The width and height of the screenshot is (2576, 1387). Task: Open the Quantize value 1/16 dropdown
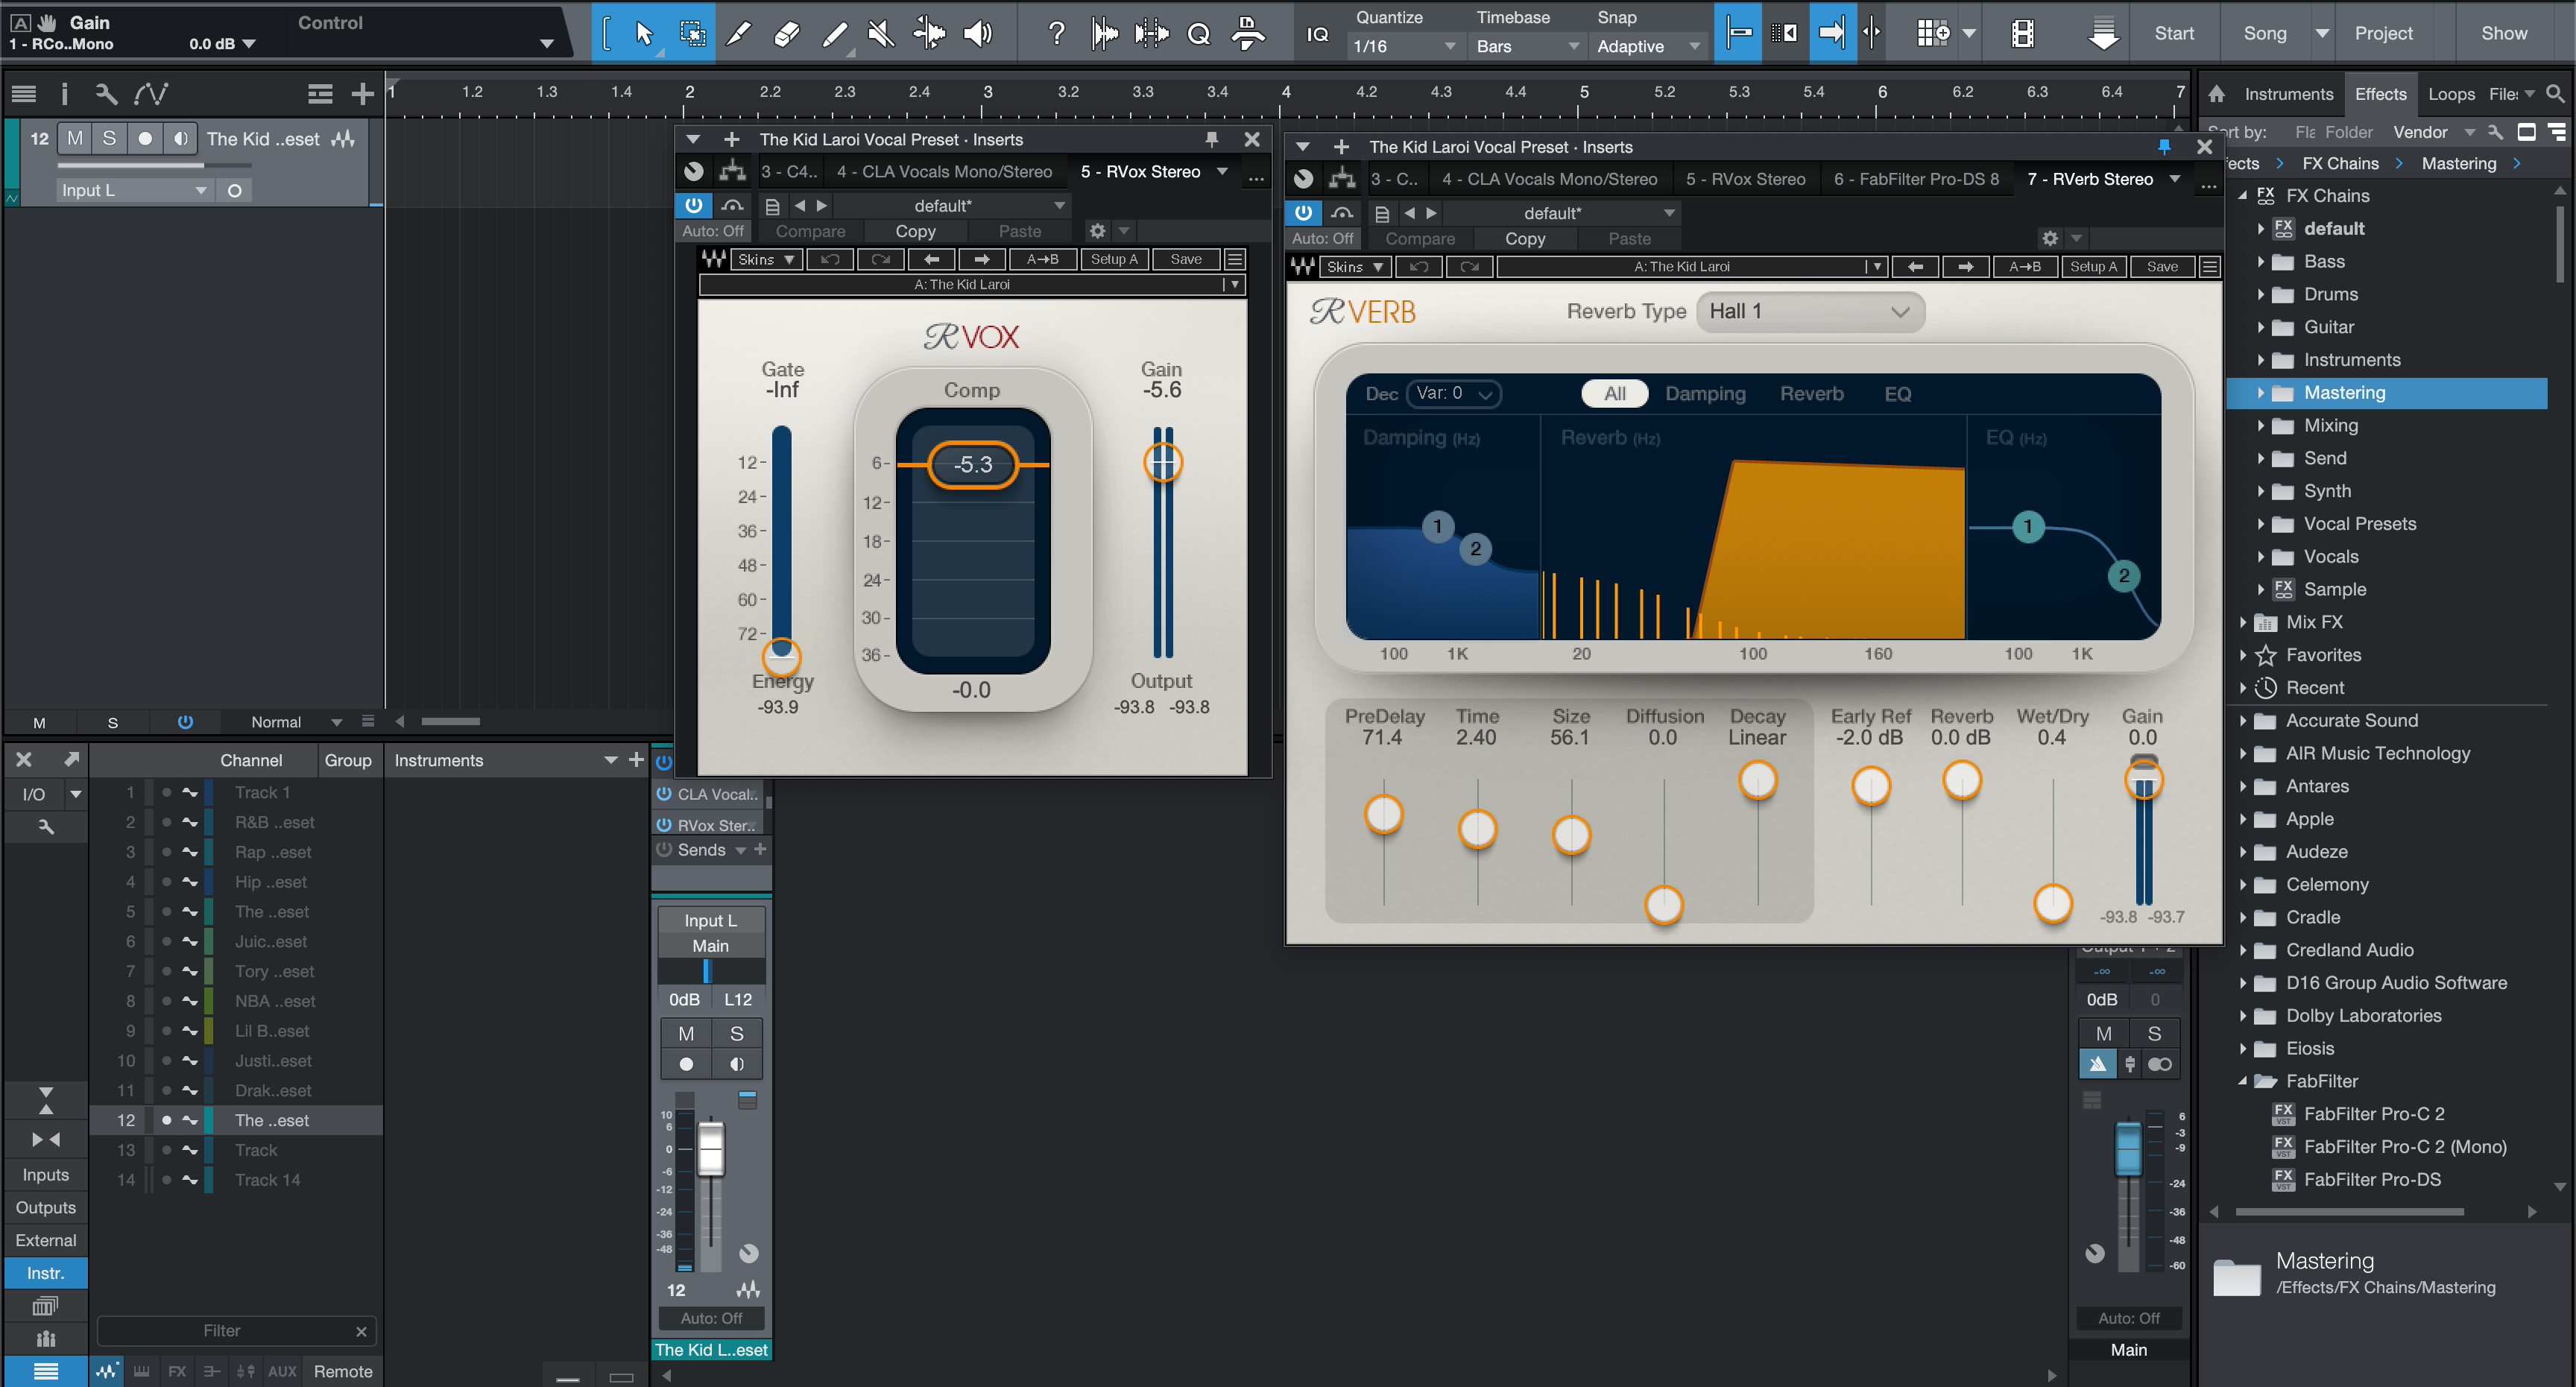coord(1404,46)
